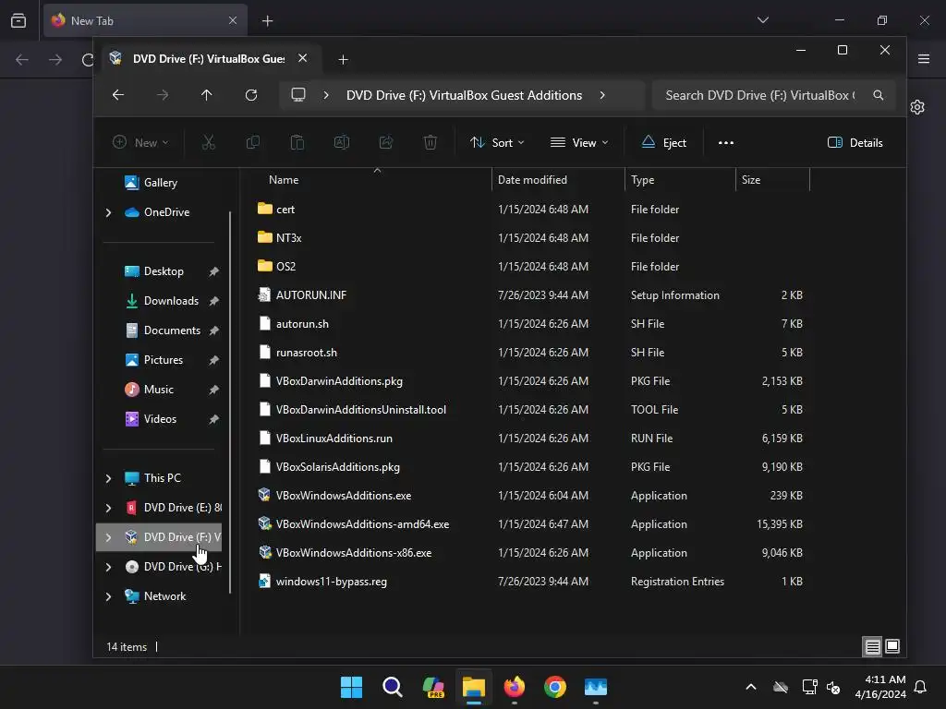
Task: Open Windows Start menu
Action: click(351, 687)
